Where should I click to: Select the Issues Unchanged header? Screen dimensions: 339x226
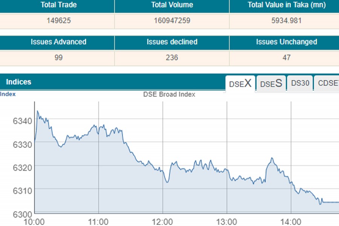point(286,42)
